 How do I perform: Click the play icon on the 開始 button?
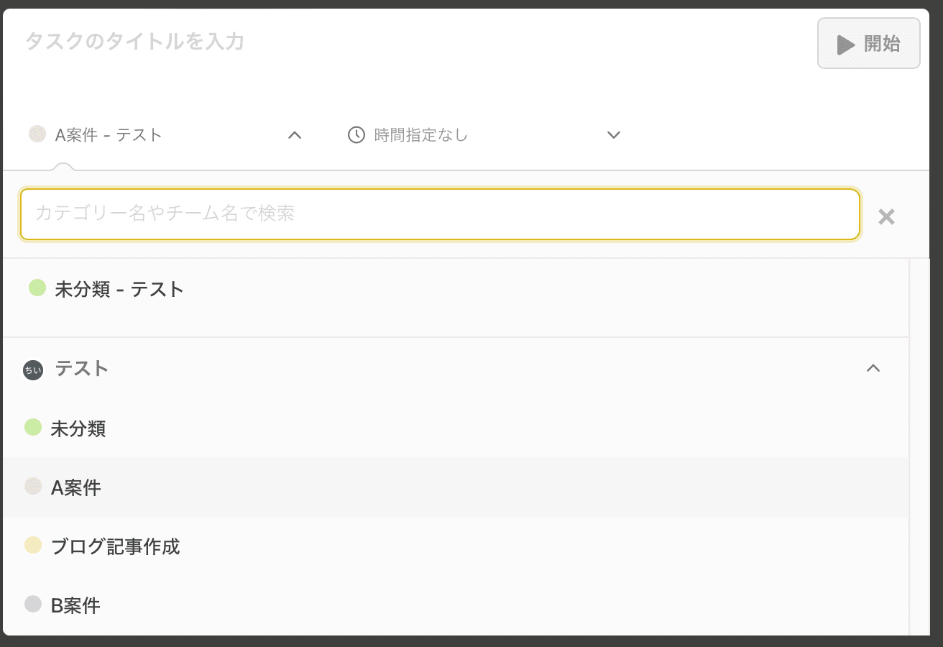pyautogui.click(x=845, y=45)
